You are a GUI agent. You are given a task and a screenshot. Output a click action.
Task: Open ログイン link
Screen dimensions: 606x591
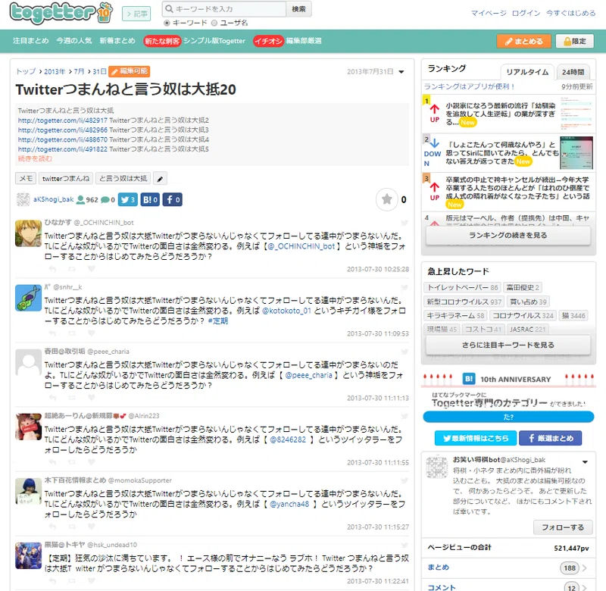click(526, 13)
